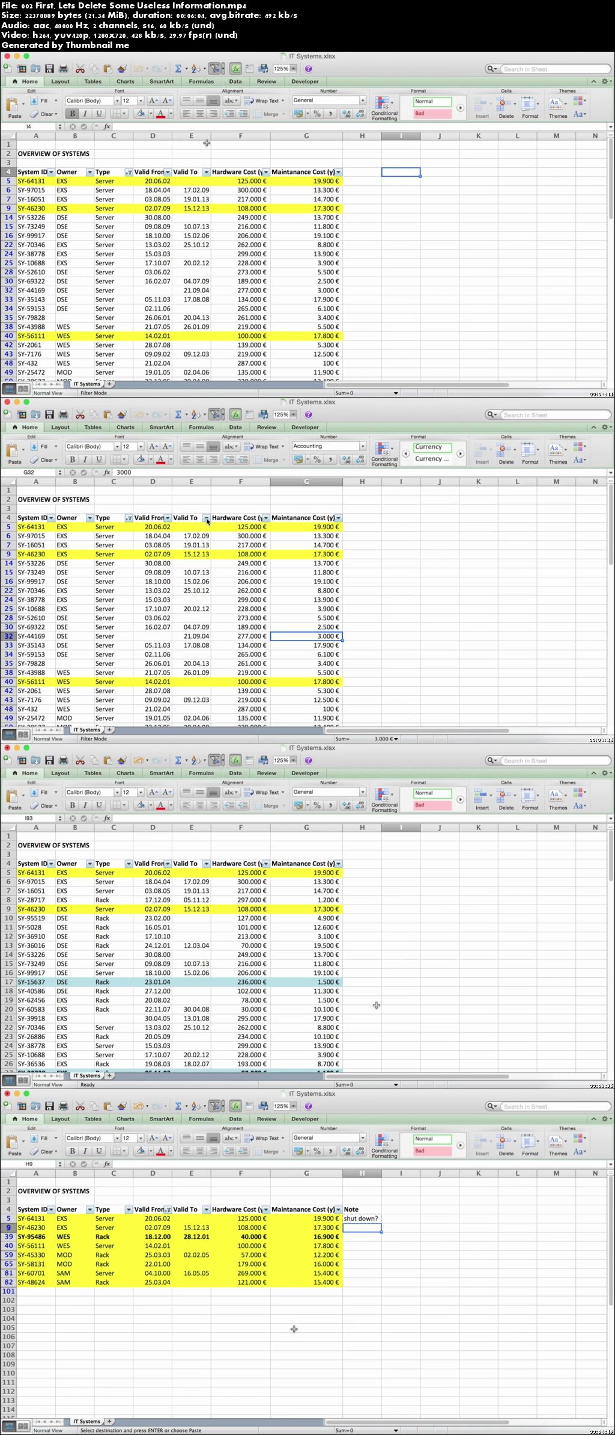This screenshot has width=615, height=1435.
Task: Open Valid To filter arrow in G32 window
Action: 206,518
